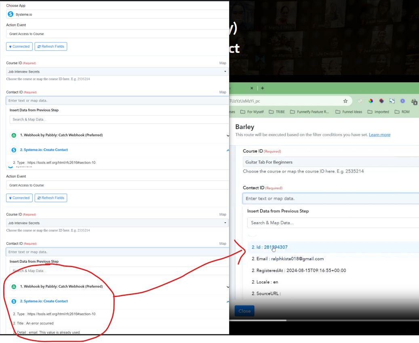Image resolution: width=419 pixels, height=343 pixels.
Task: Click blue Systeme.io step icon in upper panel
Action: coord(14,150)
